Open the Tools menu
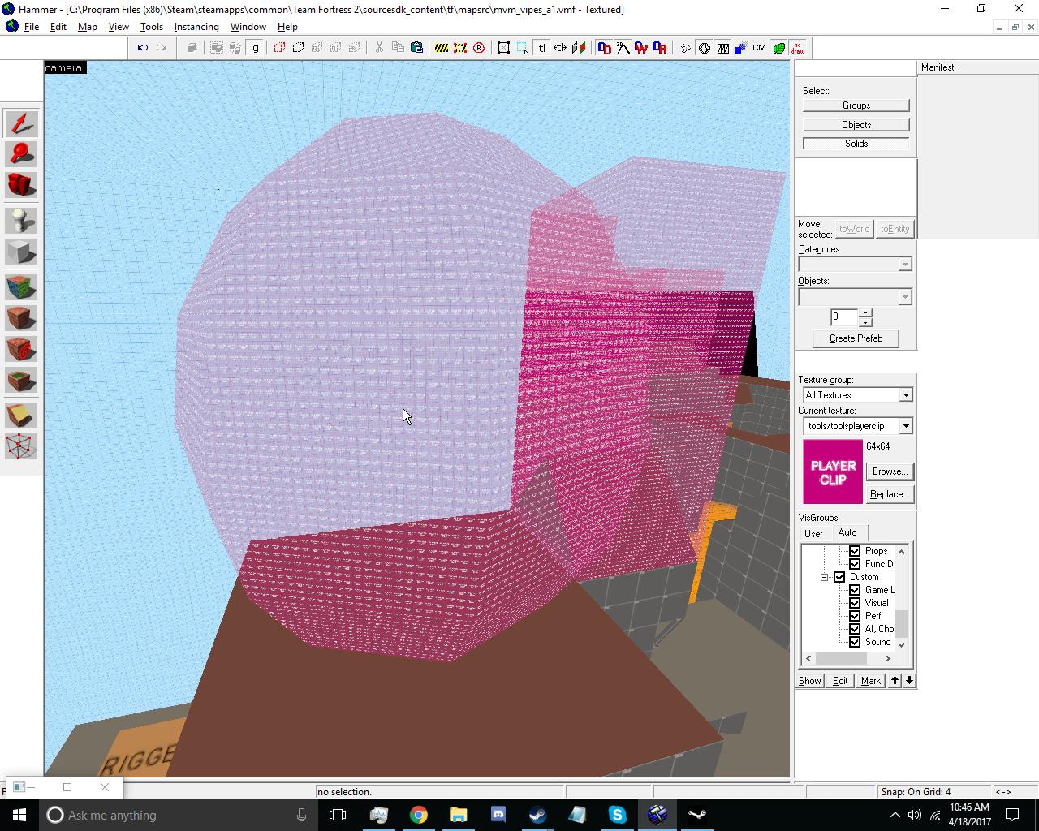The image size is (1039, 831). click(x=152, y=27)
